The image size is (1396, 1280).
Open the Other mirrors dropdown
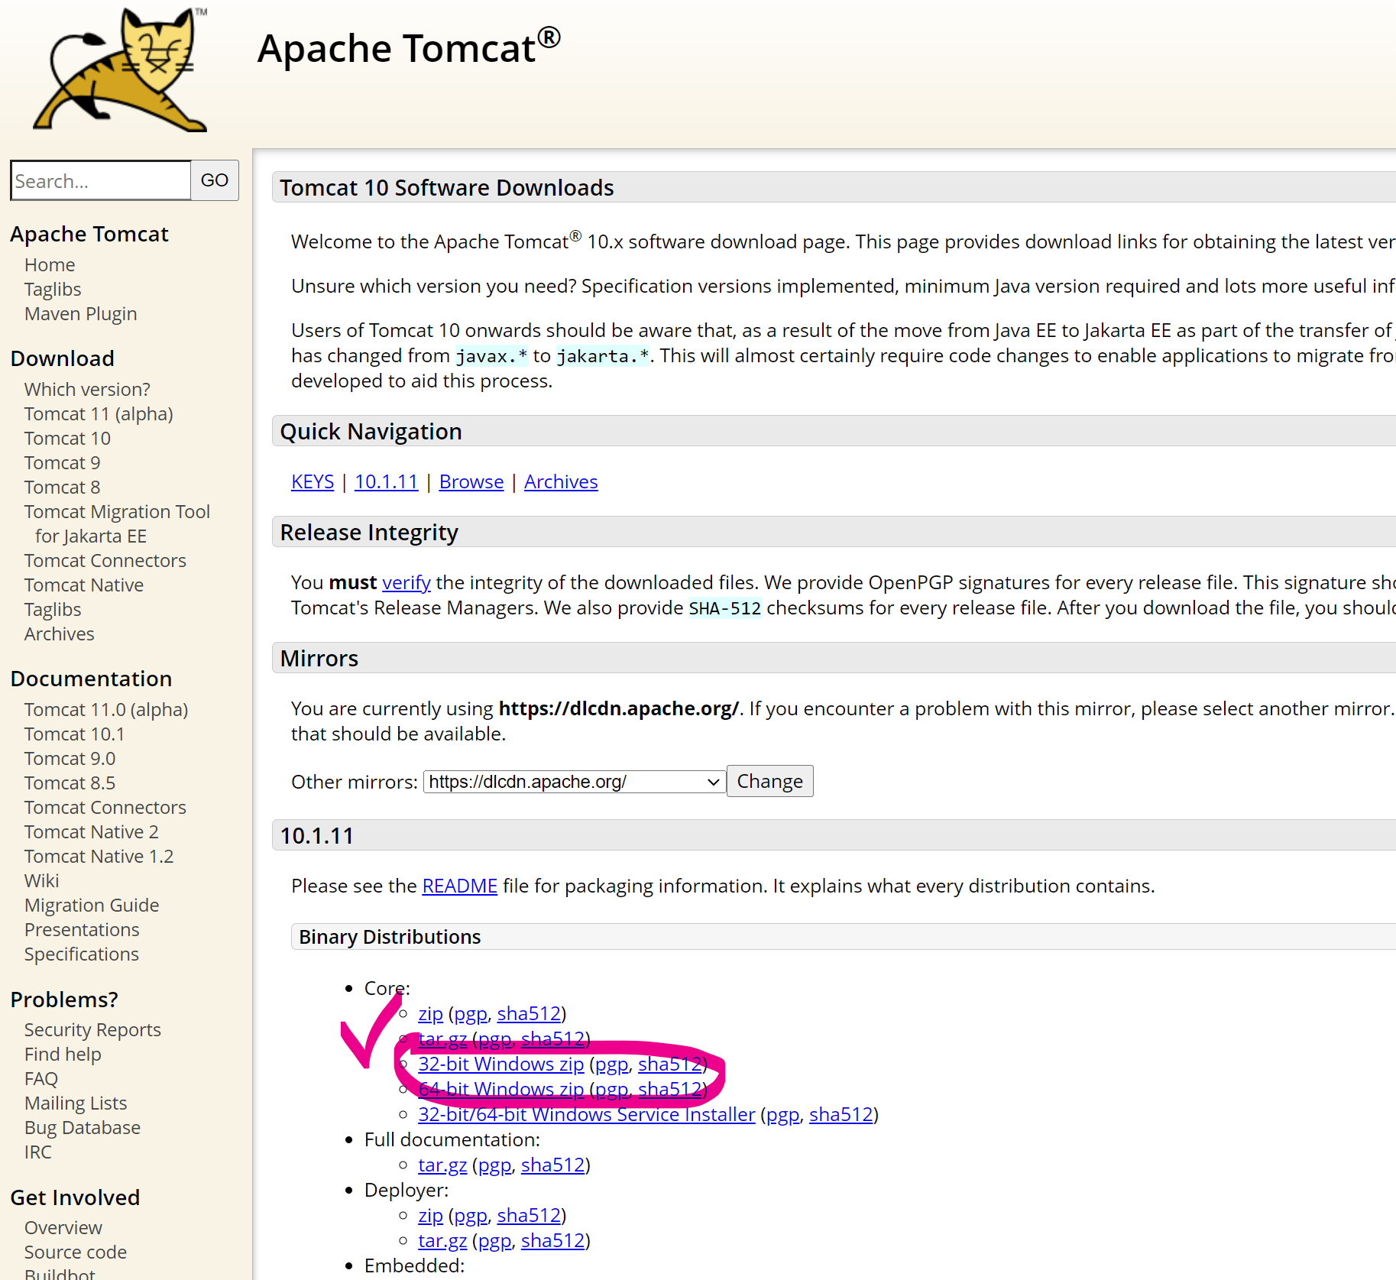click(575, 782)
